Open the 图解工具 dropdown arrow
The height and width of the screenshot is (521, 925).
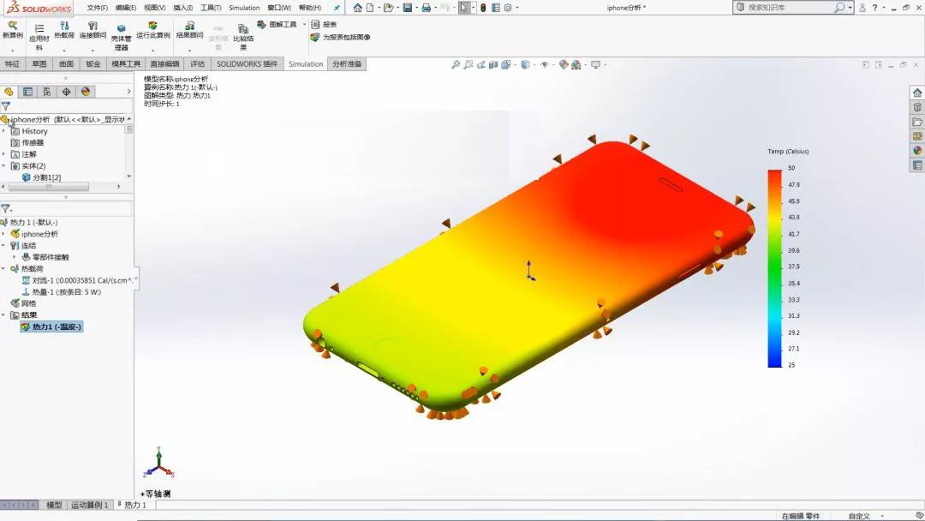(304, 24)
